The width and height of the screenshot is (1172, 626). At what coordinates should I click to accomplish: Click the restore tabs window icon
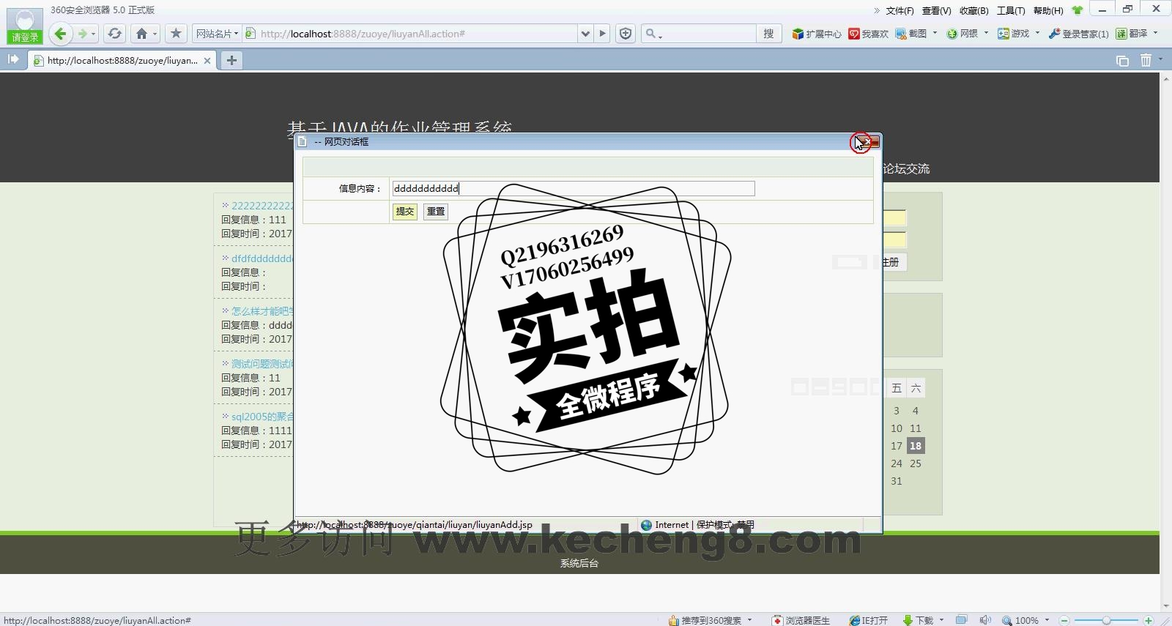click(x=1122, y=61)
